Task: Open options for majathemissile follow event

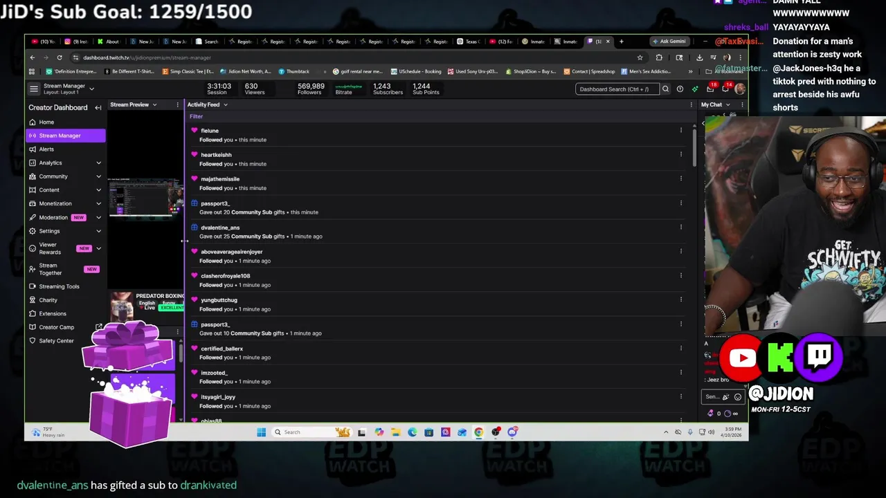Action: (x=680, y=178)
